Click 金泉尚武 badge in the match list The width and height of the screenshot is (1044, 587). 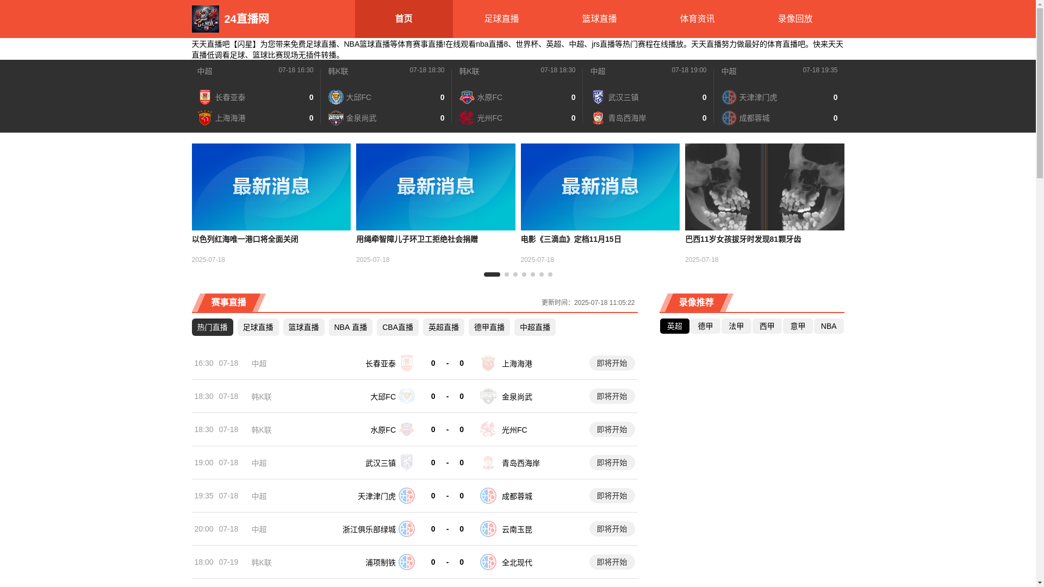point(488,396)
